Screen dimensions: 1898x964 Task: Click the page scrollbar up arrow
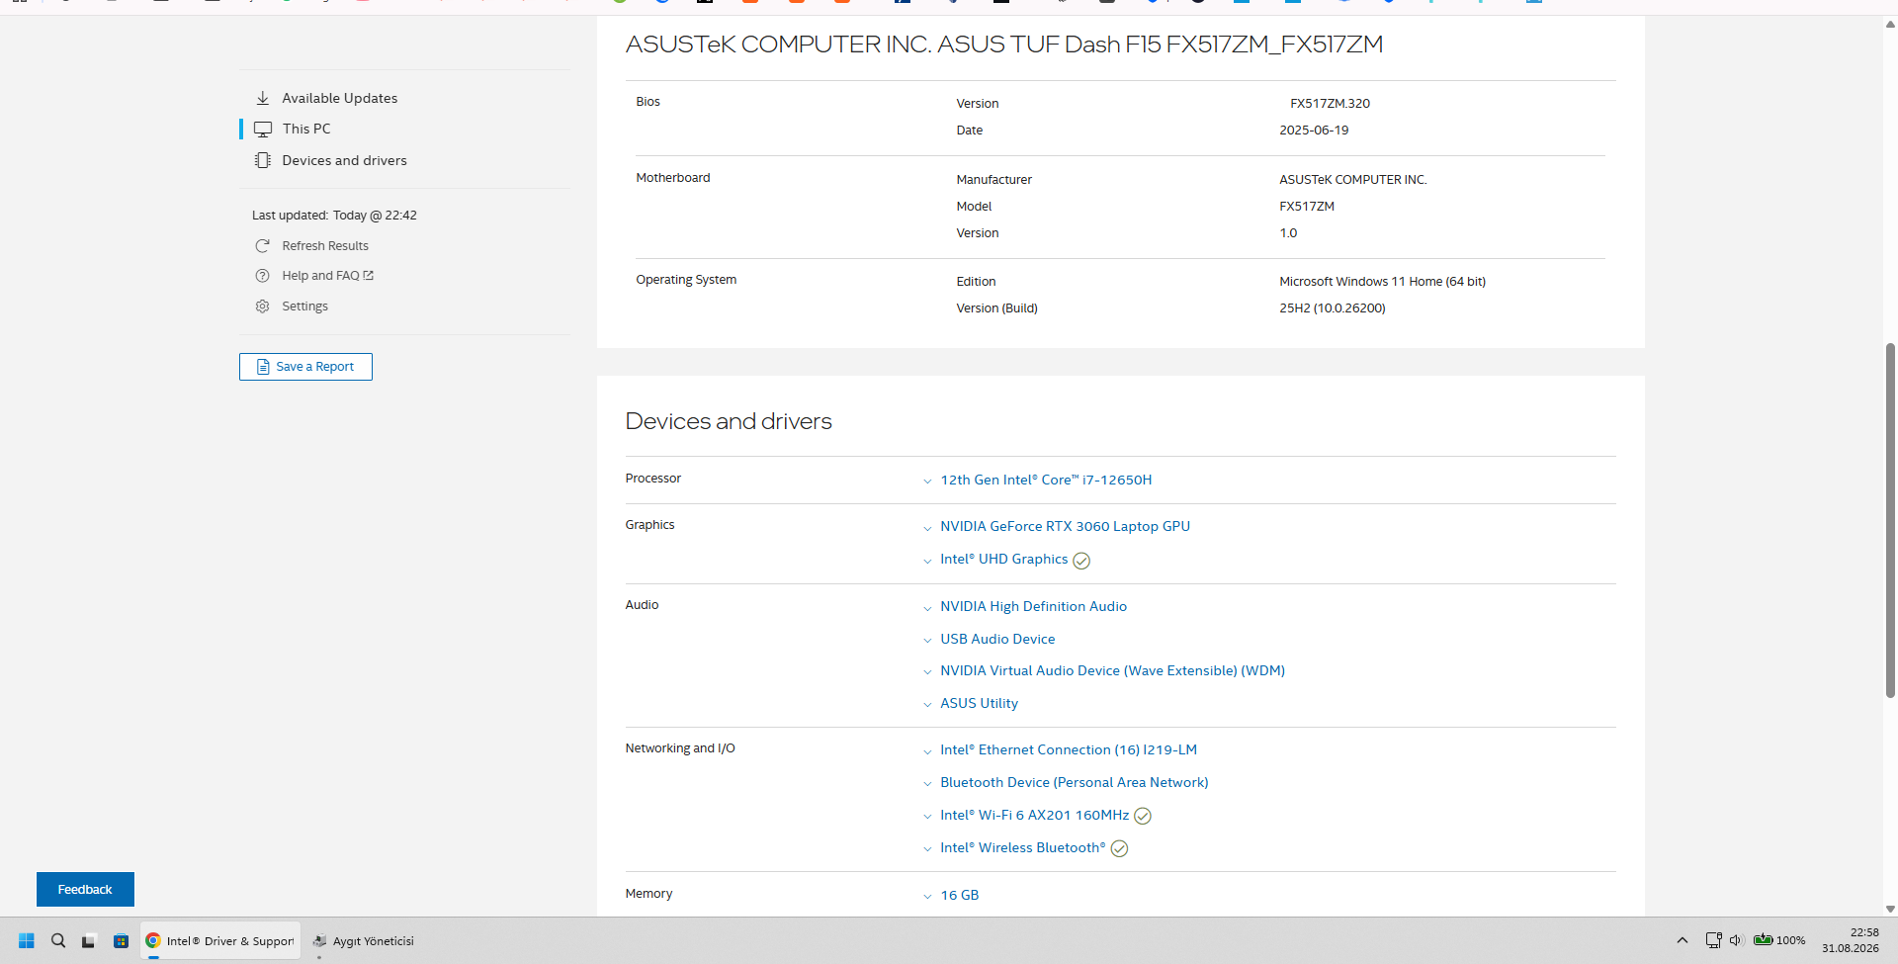tap(1890, 25)
